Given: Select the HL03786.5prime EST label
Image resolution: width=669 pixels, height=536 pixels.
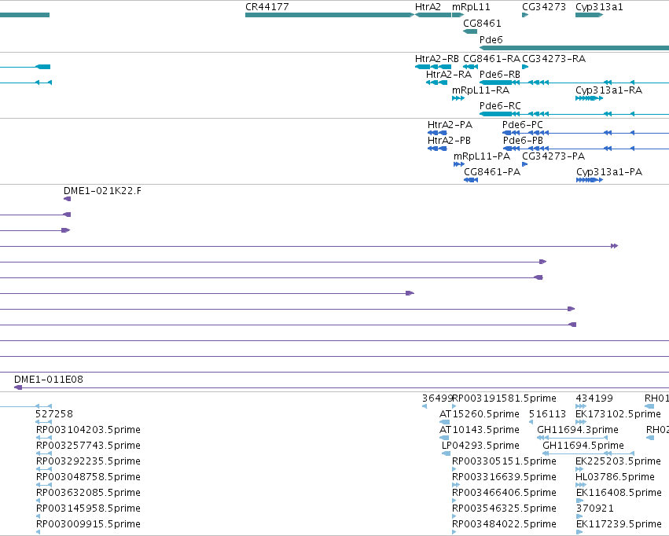Looking at the screenshot, I should tap(615, 477).
